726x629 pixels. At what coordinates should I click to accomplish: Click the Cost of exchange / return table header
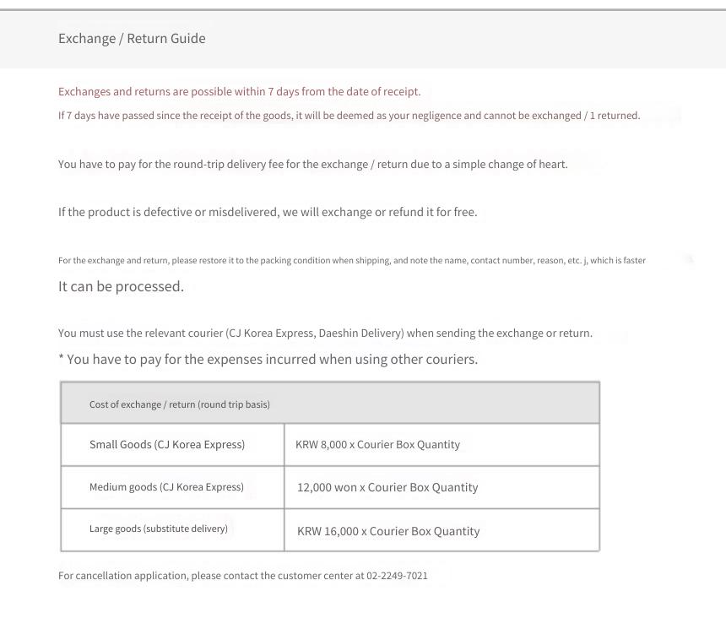click(330, 404)
